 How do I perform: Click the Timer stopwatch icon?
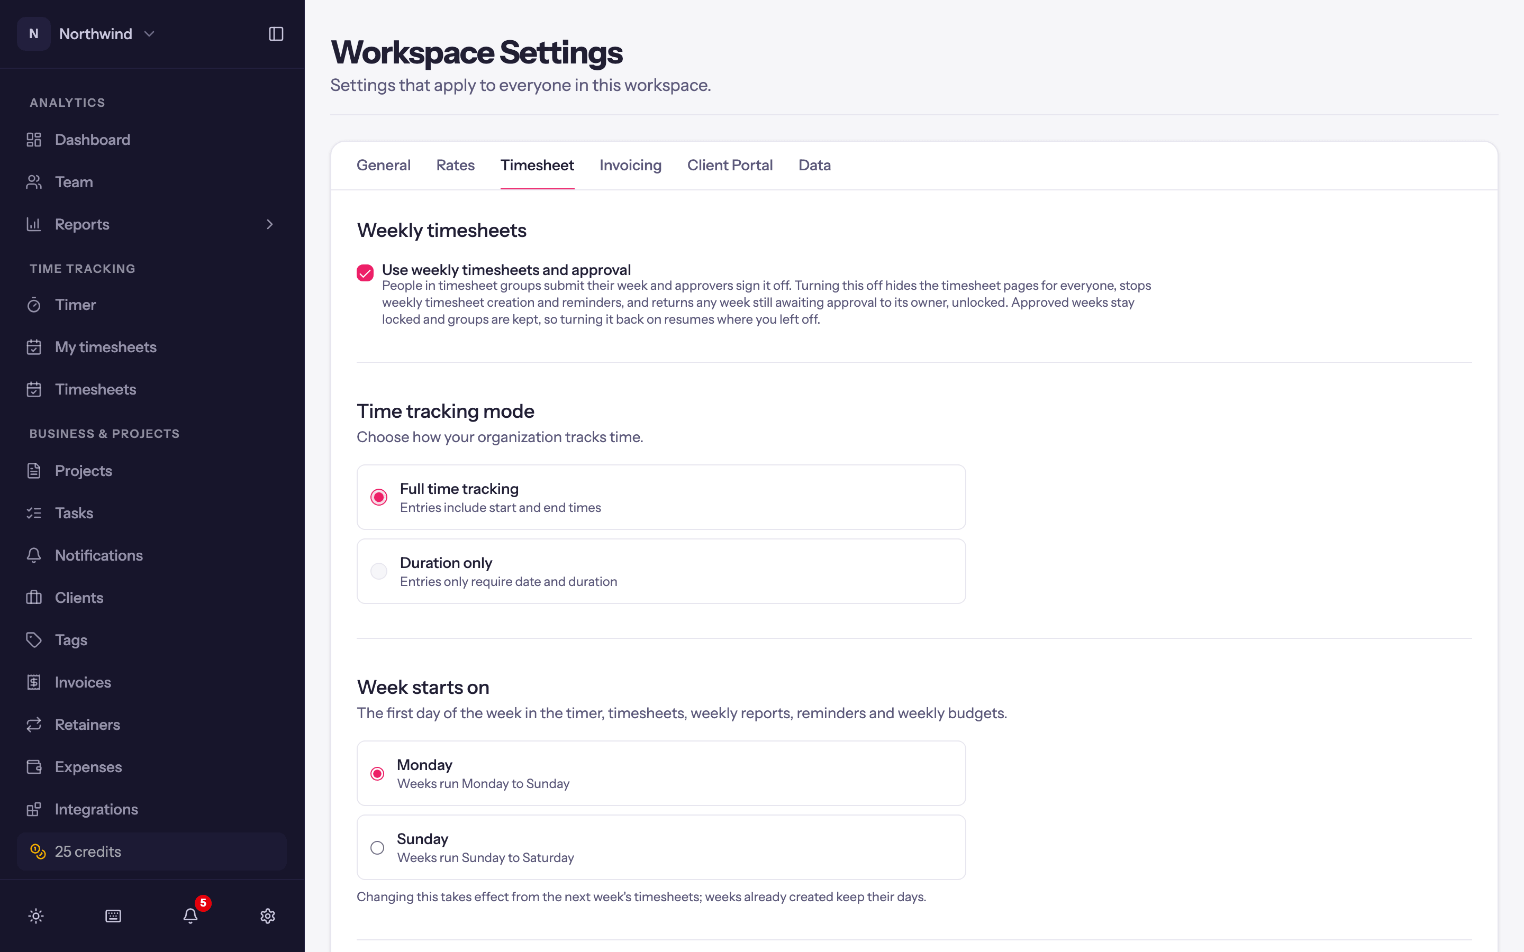coord(34,305)
